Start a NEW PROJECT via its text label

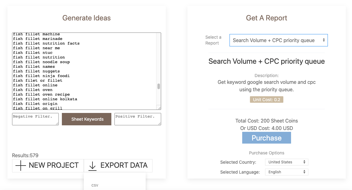[54, 166]
